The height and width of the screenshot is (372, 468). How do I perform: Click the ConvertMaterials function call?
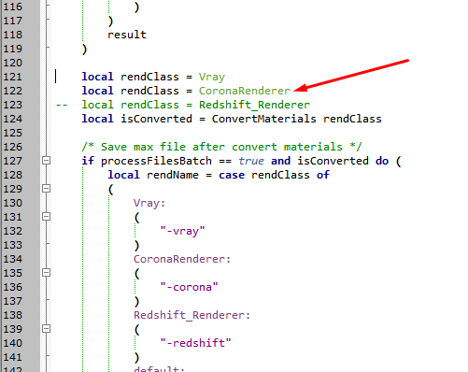point(263,119)
